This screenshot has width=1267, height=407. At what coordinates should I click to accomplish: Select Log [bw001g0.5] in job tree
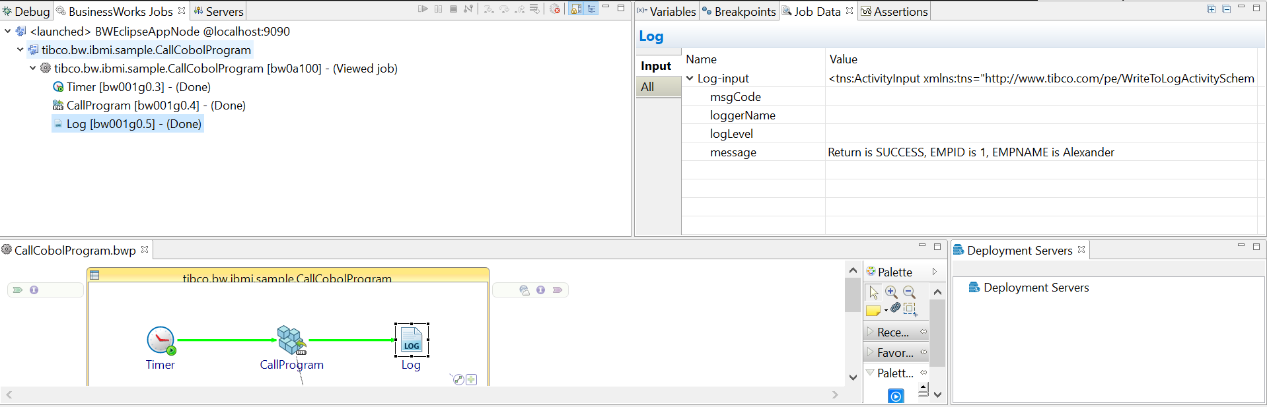point(127,123)
